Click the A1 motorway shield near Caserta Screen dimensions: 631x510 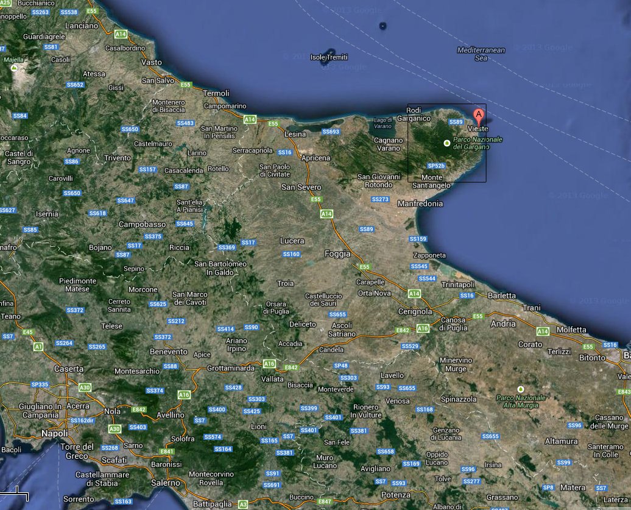click(39, 346)
